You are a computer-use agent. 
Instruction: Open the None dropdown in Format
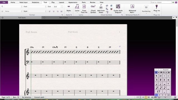click(x=13, y=11)
